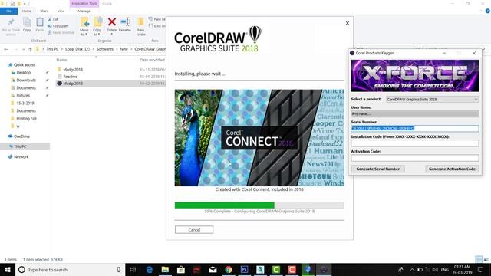The height and width of the screenshot is (276, 491).
Task: Cancel the CorelDRAW installation
Action: coord(194,230)
